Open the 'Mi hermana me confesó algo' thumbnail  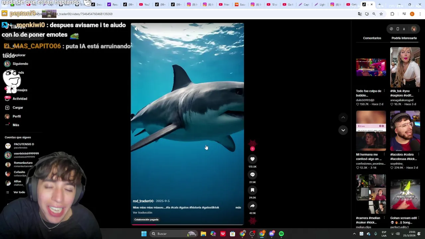click(371, 131)
